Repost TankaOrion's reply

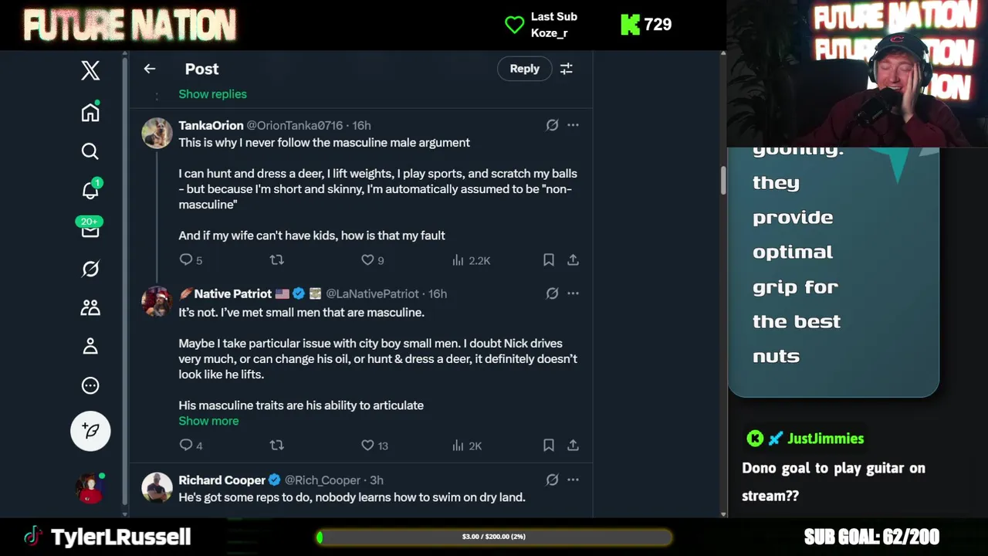click(x=276, y=260)
